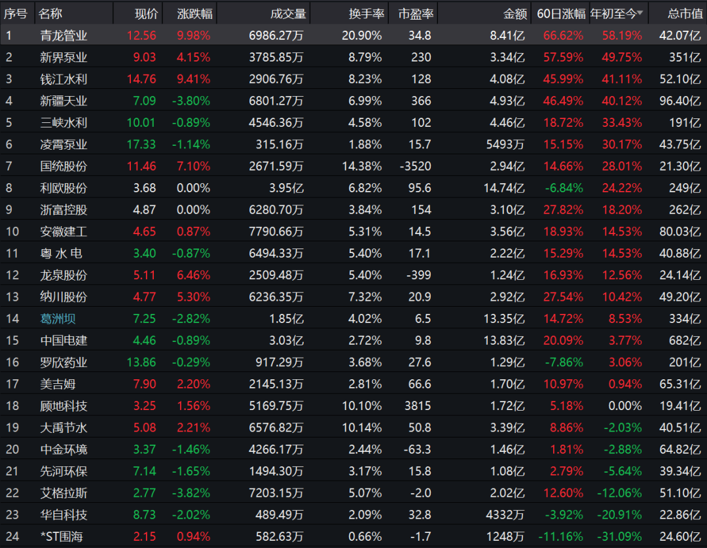Click volume 6801.27万 of 新疆天业
Screen dimensions: 707x548
(x=276, y=101)
